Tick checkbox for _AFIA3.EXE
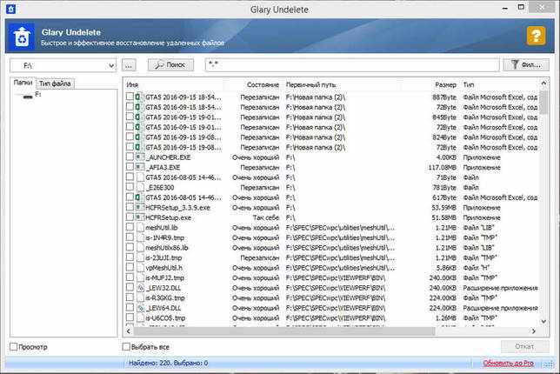Screen dimensions: 560x374 point(130,166)
